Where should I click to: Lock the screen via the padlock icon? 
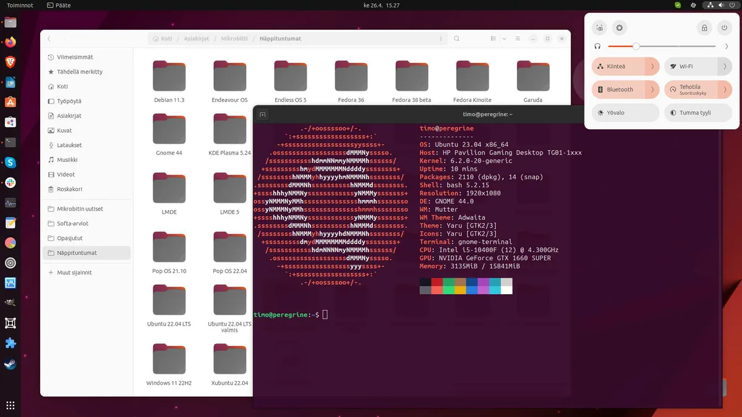704,27
